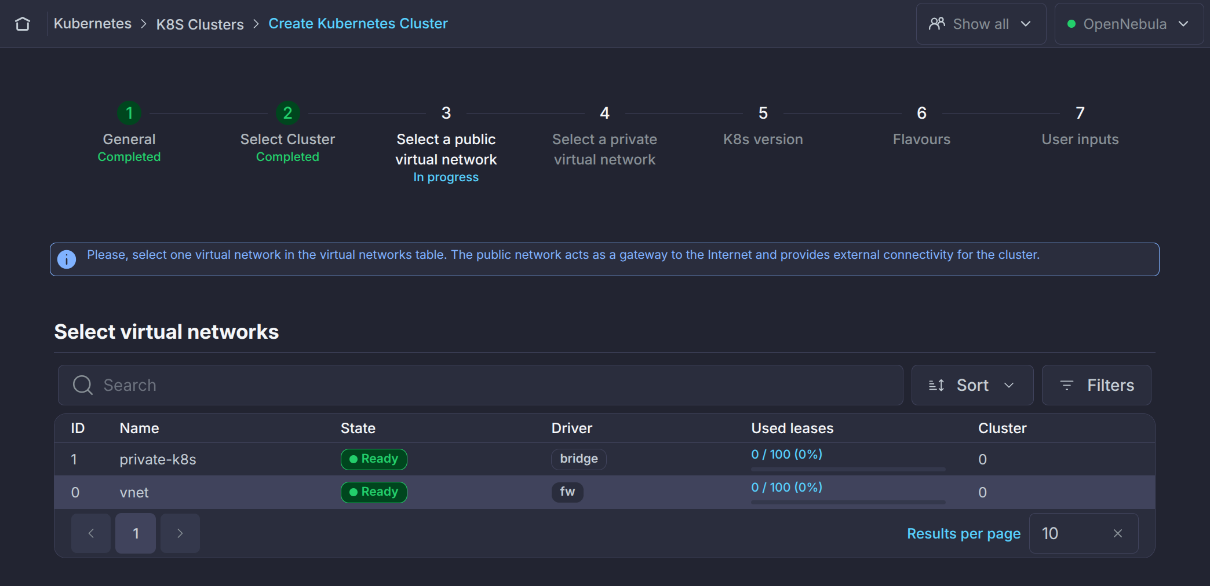Viewport: 1210px width, 586px height.
Task: Click the vnet used leases progress bar
Action: click(x=848, y=502)
